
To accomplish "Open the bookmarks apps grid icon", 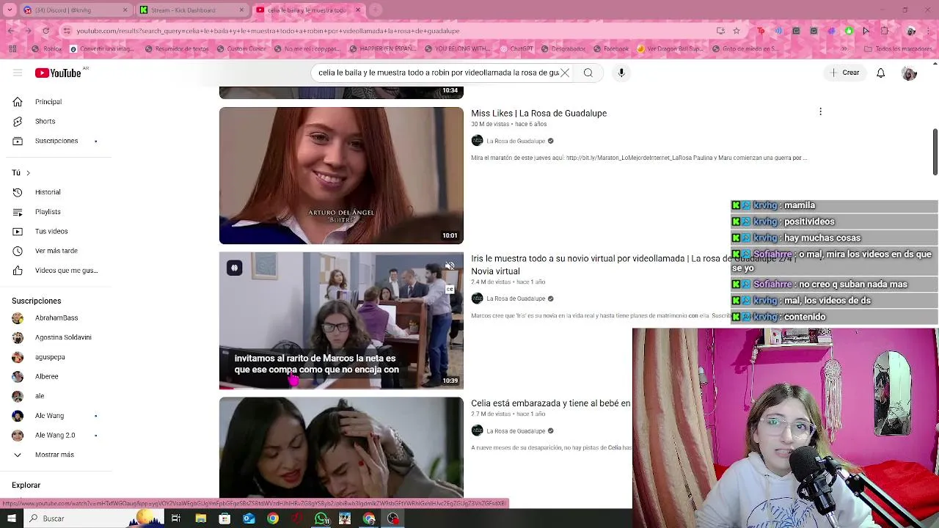I will tap(13, 49).
